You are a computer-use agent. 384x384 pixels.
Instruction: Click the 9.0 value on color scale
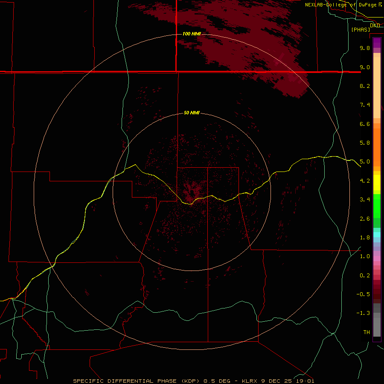(x=365, y=67)
